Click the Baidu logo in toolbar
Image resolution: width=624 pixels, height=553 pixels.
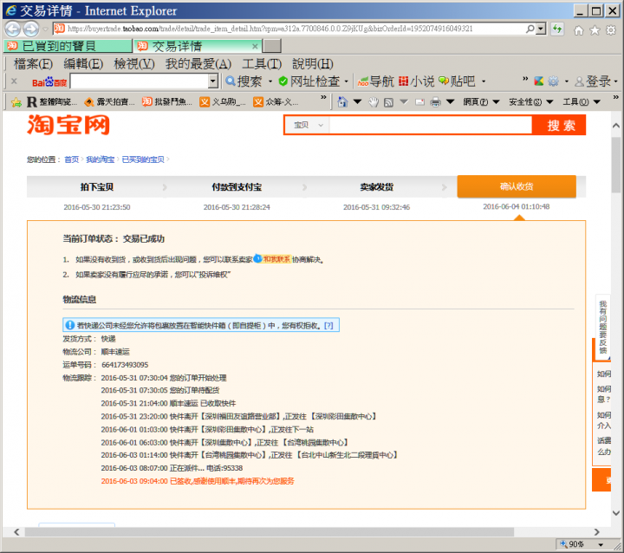click(x=49, y=82)
